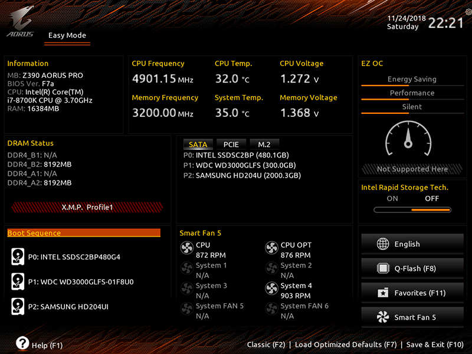Select Silent EZ OC mode
Viewport: 472px width, 354px height.
tap(412, 107)
